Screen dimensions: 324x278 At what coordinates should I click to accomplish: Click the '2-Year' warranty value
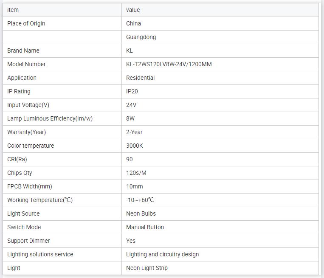(134, 132)
